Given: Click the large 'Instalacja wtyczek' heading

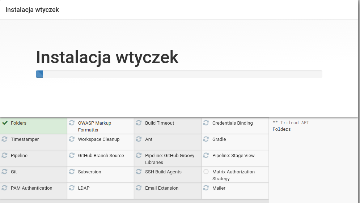Looking at the screenshot, I should 107,57.
